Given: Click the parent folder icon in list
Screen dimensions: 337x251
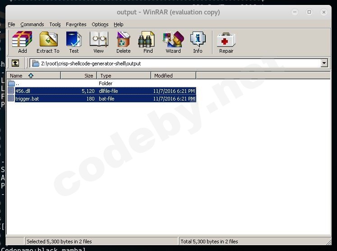Looking at the screenshot, I should coord(11,83).
